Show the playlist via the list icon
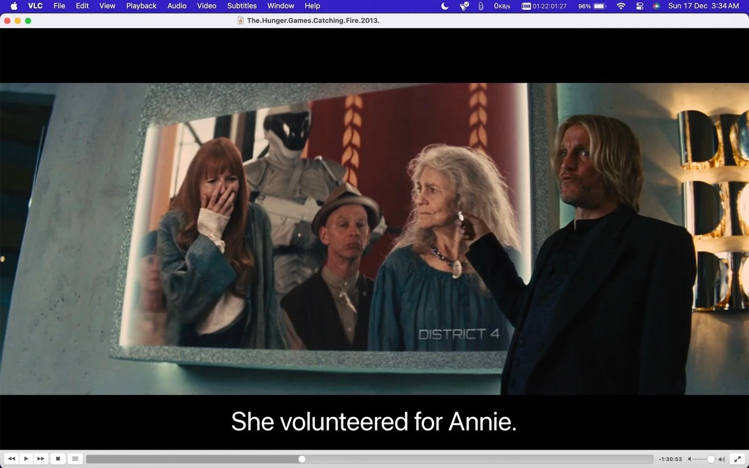Image resolution: width=749 pixels, height=468 pixels. pyautogui.click(x=75, y=459)
